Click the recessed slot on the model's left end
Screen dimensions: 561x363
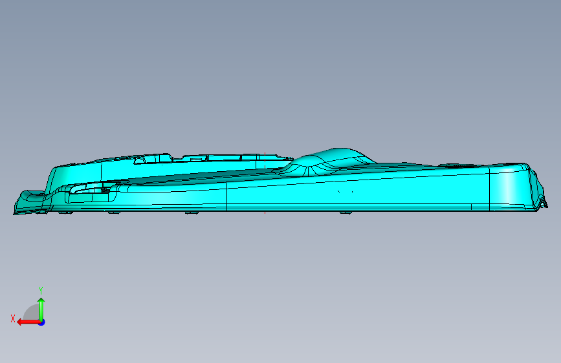(x=91, y=192)
